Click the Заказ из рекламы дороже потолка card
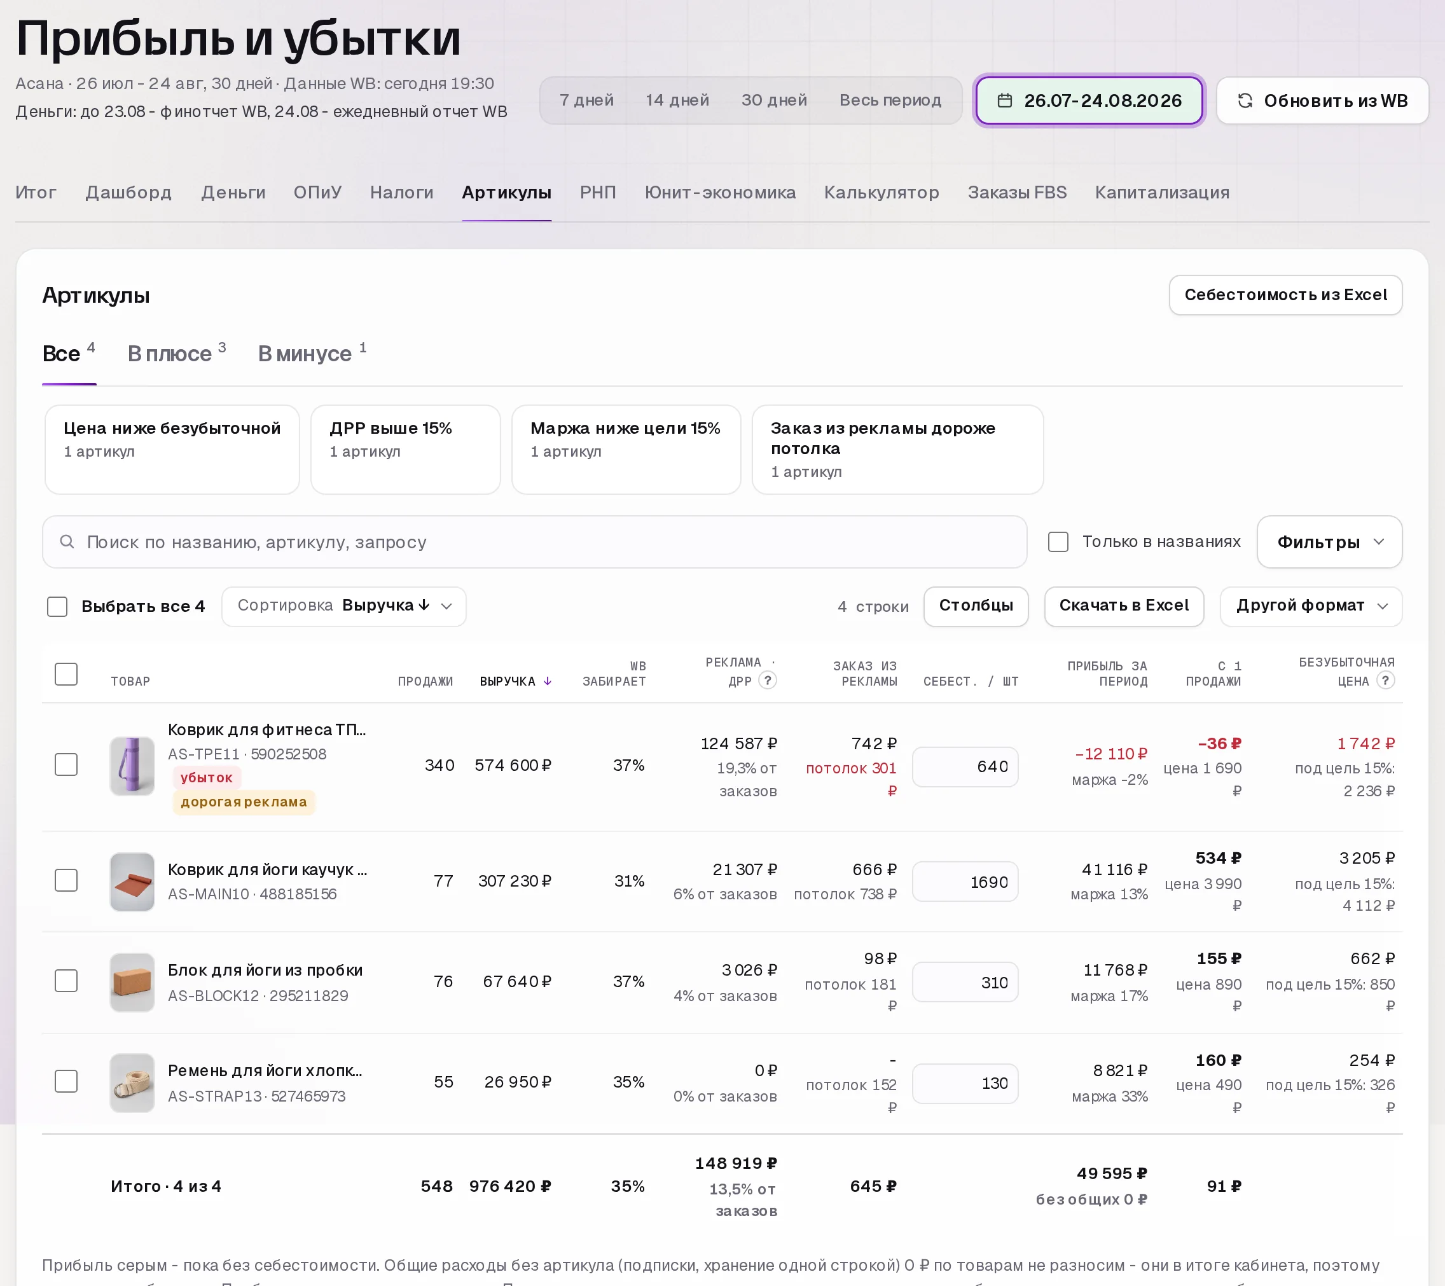The width and height of the screenshot is (1445, 1286). (897, 449)
